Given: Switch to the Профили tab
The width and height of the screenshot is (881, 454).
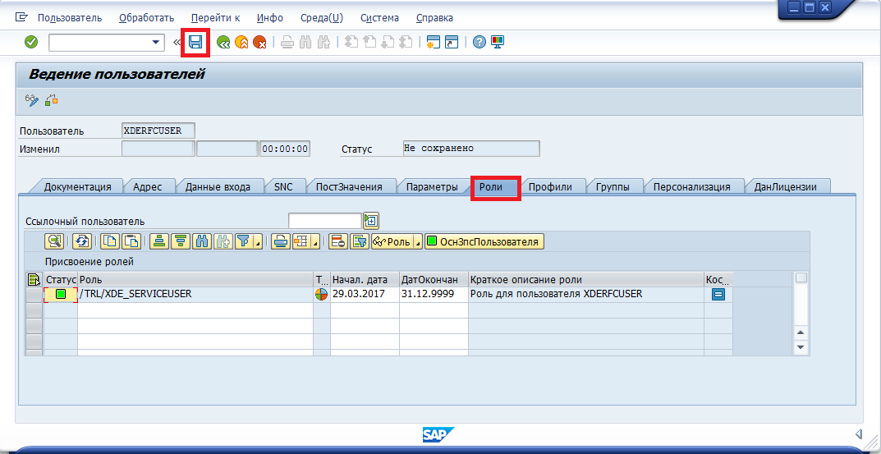Looking at the screenshot, I should (550, 186).
